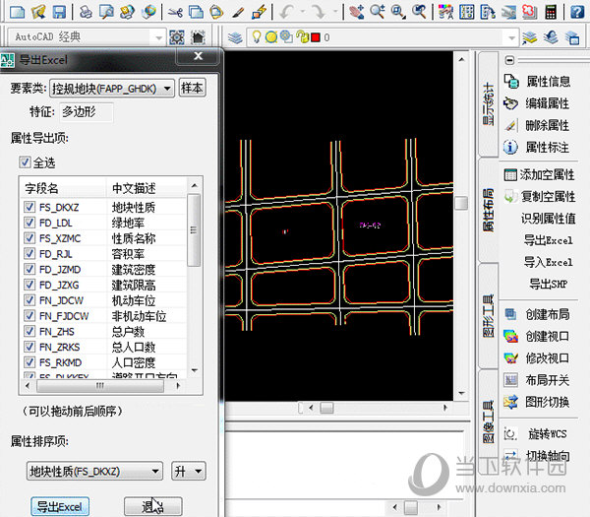Uncheck the FD_JZXG field checkbox
590x517 pixels.
click(x=29, y=285)
